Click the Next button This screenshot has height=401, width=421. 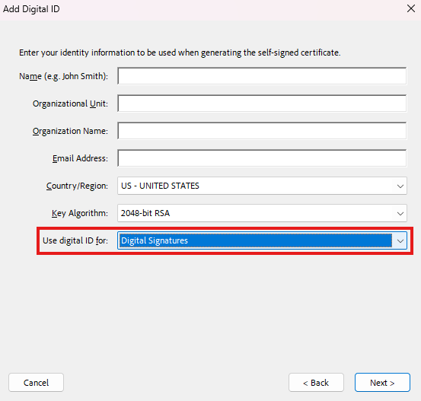[382, 382]
